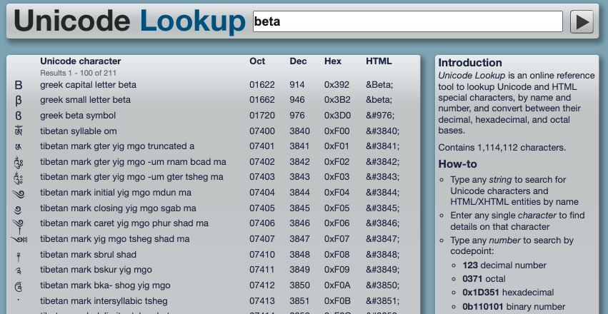Click the name 'greek capital letter beta'
The image size is (608, 314).
[89, 85]
